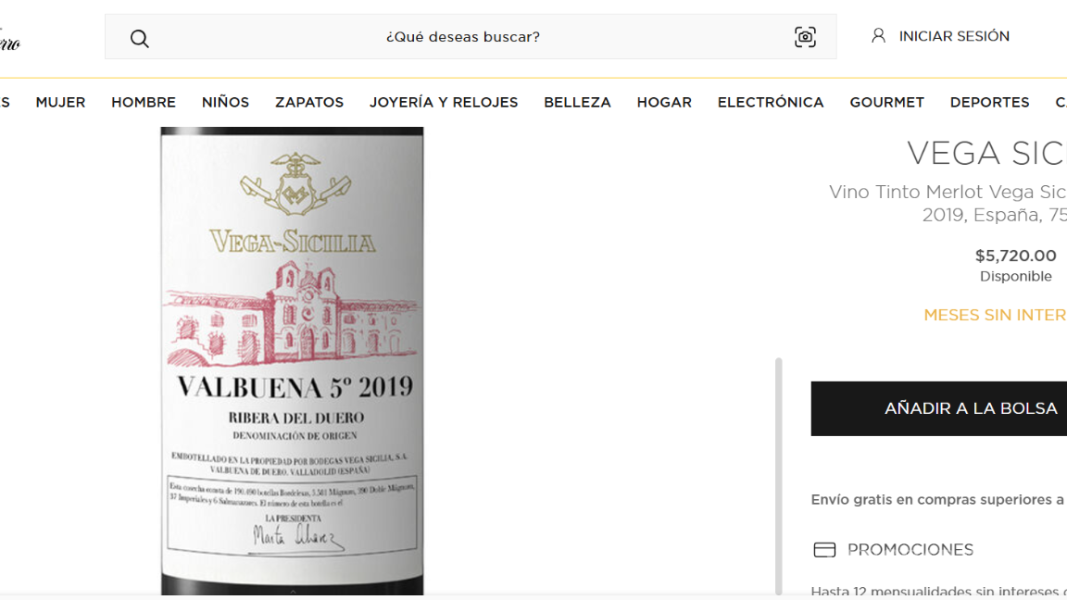The width and height of the screenshot is (1067, 600).
Task: Open the Hogar category
Action: (x=664, y=102)
